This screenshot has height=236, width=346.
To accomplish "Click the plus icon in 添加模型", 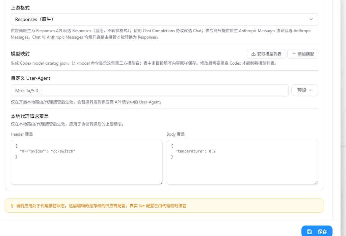I will click(x=294, y=54).
